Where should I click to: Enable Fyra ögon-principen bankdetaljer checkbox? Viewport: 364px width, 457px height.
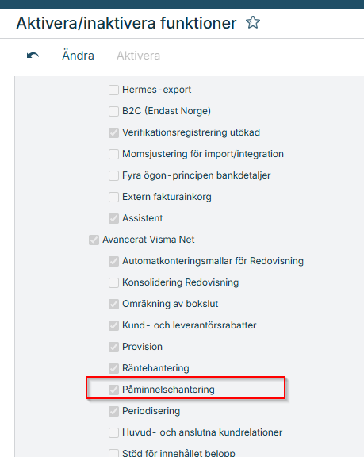pos(113,175)
